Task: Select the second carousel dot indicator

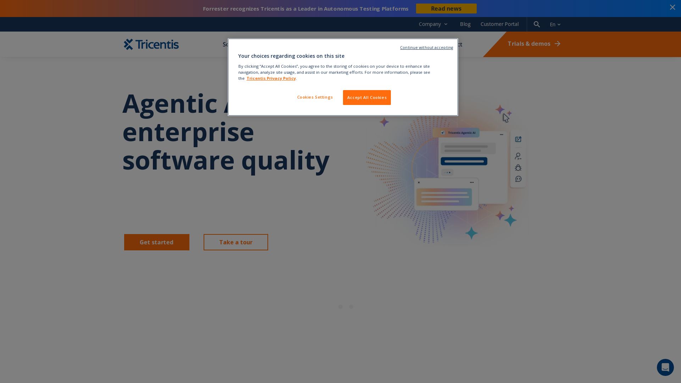Action: [x=351, y=307]
